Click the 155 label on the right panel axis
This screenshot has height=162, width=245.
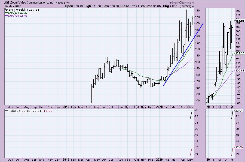tap(238, 31)
